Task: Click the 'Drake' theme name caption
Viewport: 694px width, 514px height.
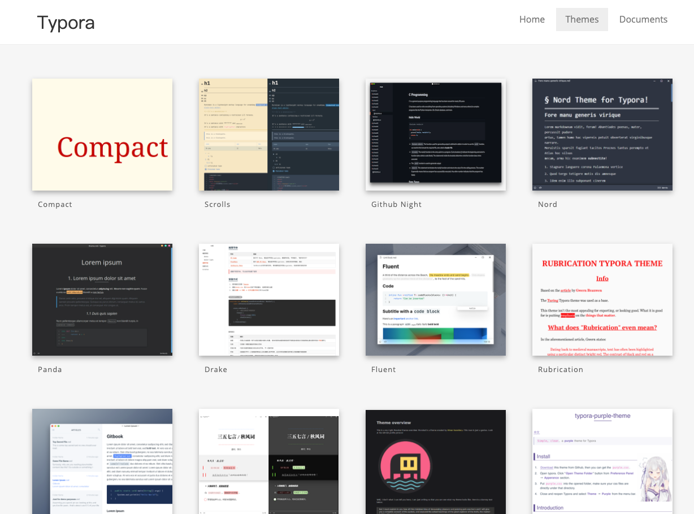Action: [216, 369]
